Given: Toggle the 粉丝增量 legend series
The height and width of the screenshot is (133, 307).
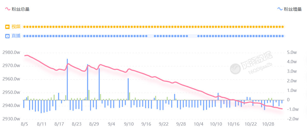Looking at the screenshot, I should point(293,9).
